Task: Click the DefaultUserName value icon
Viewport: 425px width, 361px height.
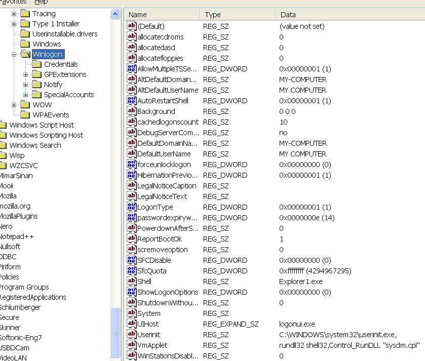Action: (132, 153)
